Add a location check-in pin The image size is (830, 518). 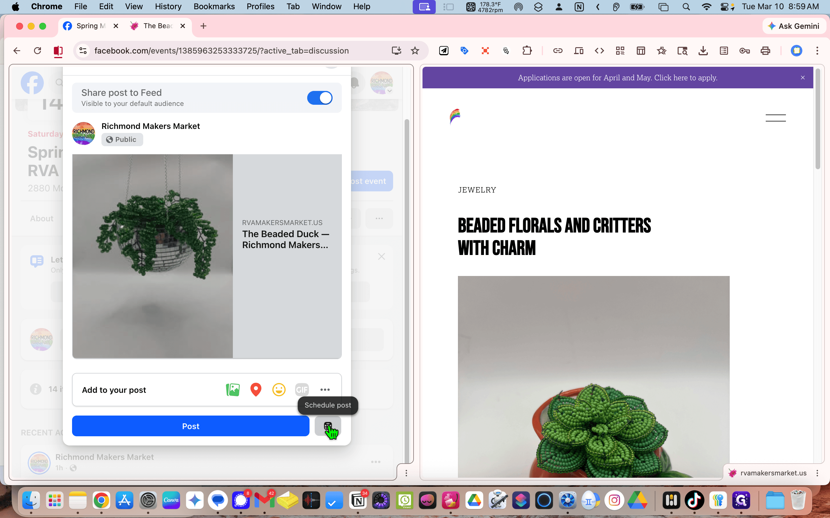tap(256, 390)
